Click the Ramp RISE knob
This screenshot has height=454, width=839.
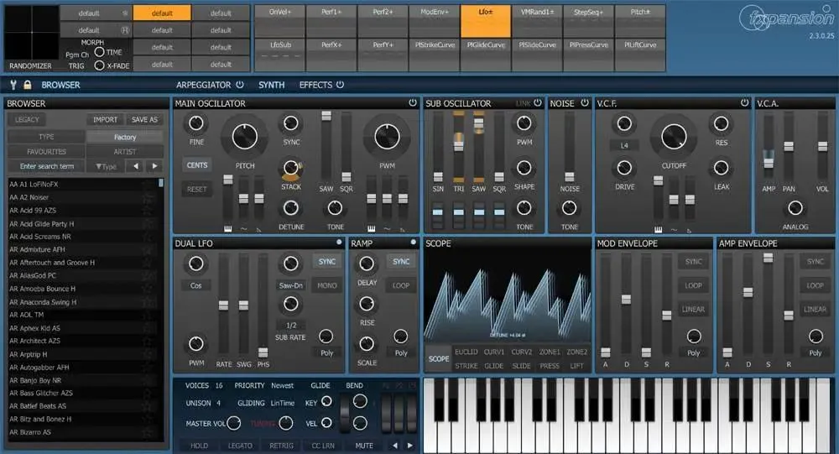coord(367,304)
